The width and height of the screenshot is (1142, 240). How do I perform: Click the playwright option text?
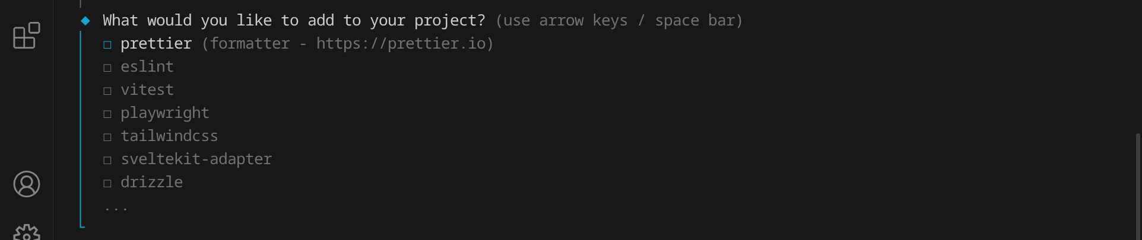coord(165,113)
